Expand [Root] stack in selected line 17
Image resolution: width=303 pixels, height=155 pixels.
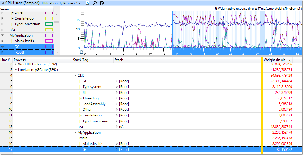[x=117, y=149]
